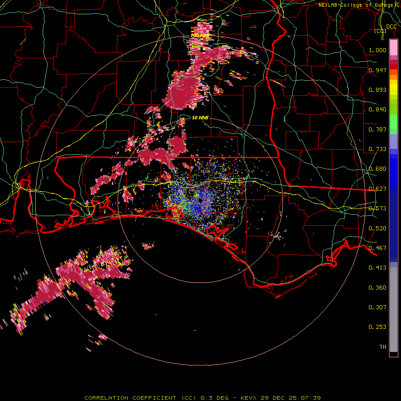Click the 0.627 scale value

pyautogui.click(x=377, y=189)
